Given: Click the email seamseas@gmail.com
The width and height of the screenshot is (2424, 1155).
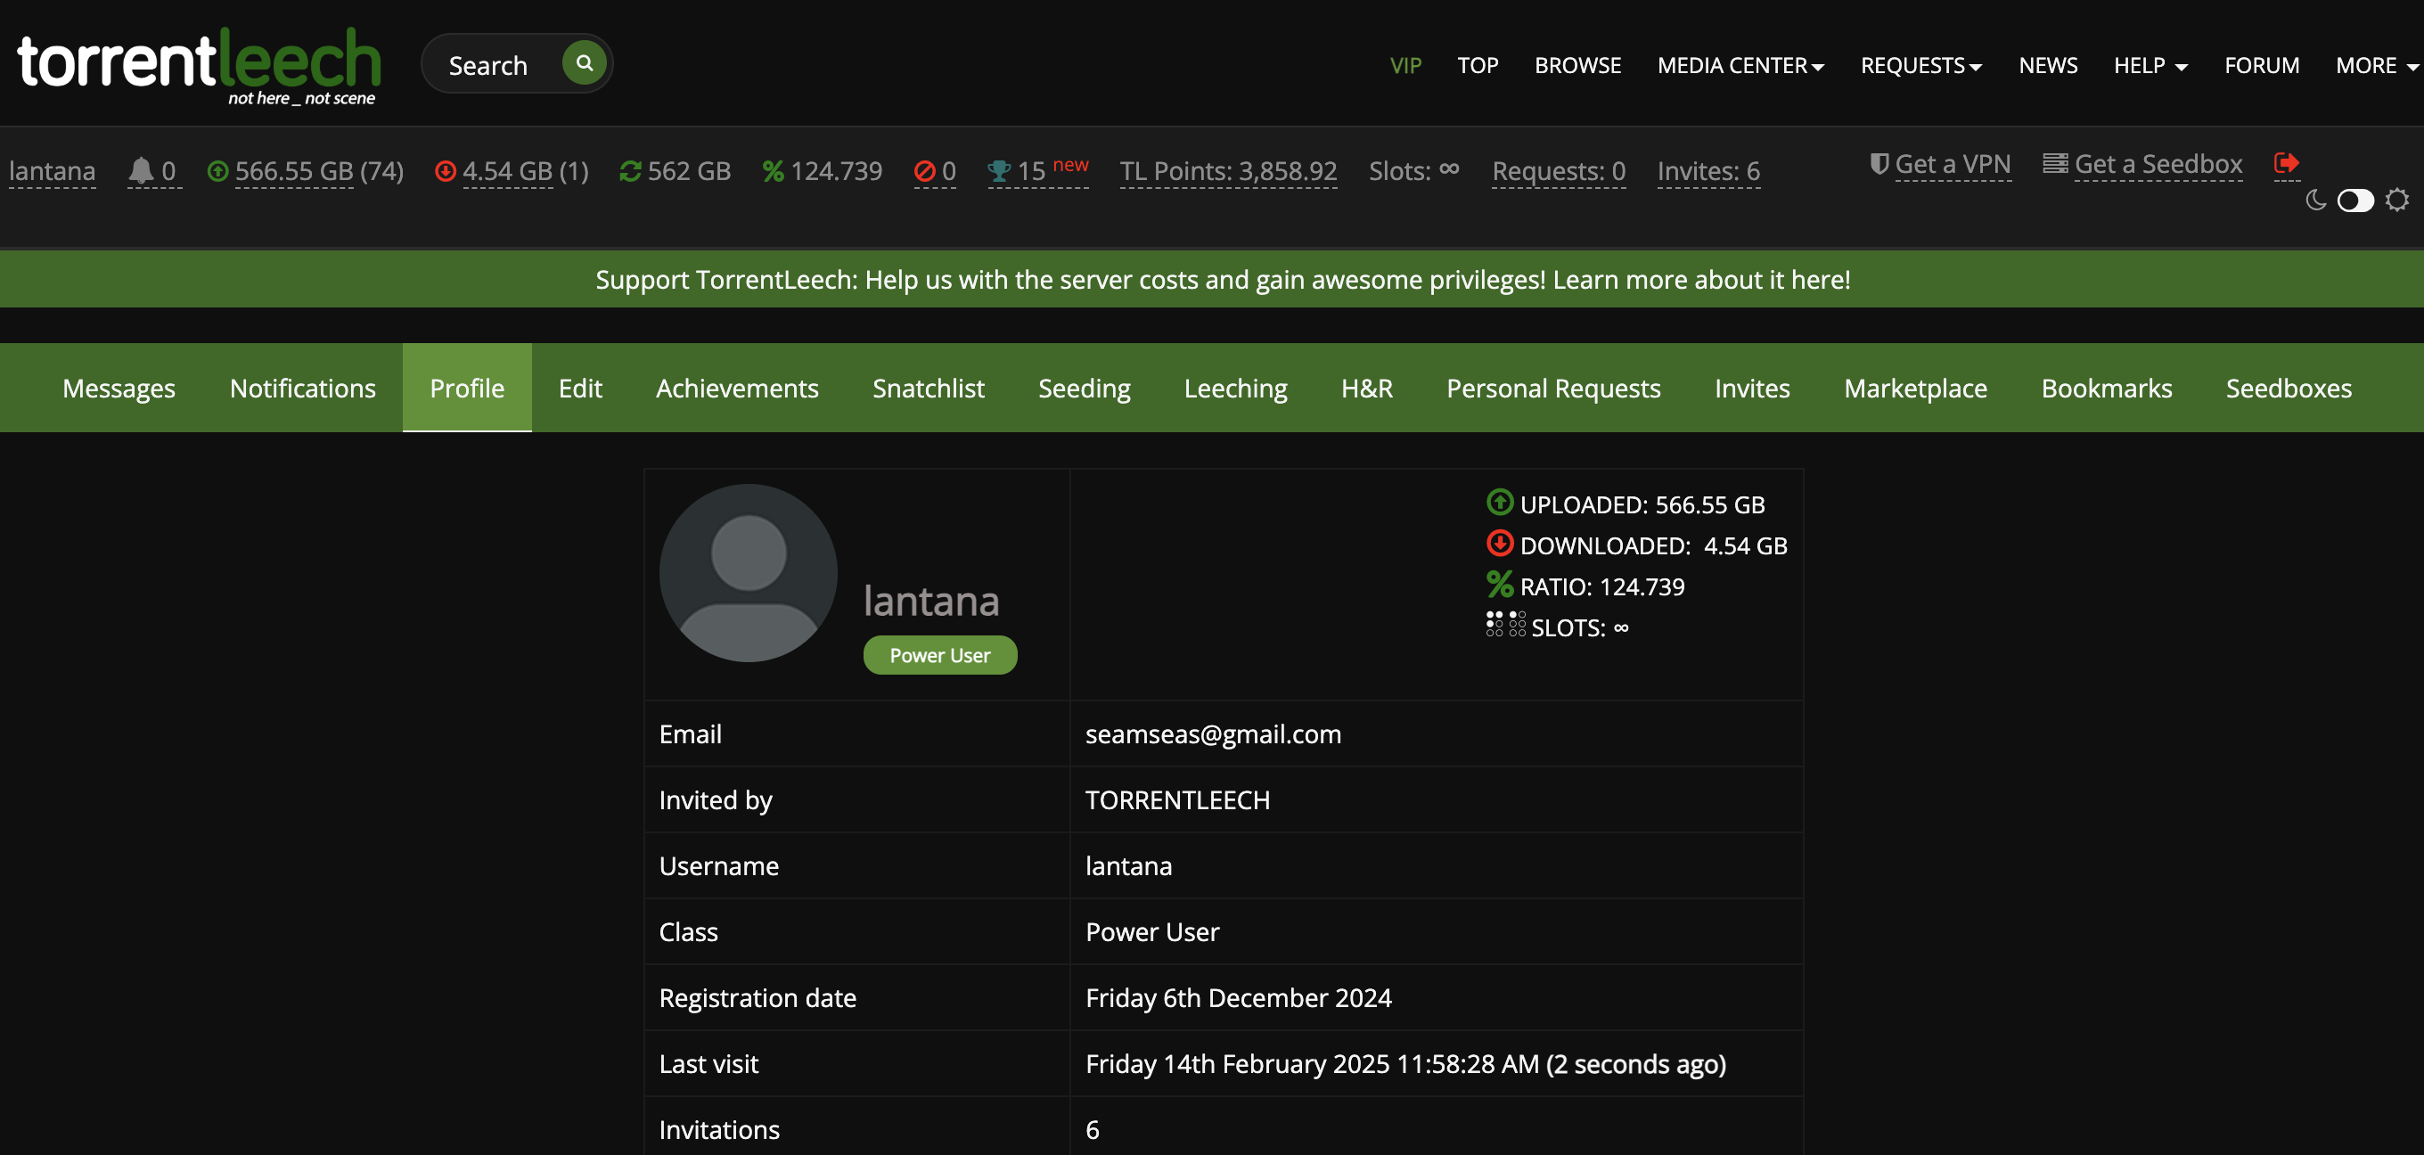Looking at the screenshot, I should click(x=1213, y=734).
